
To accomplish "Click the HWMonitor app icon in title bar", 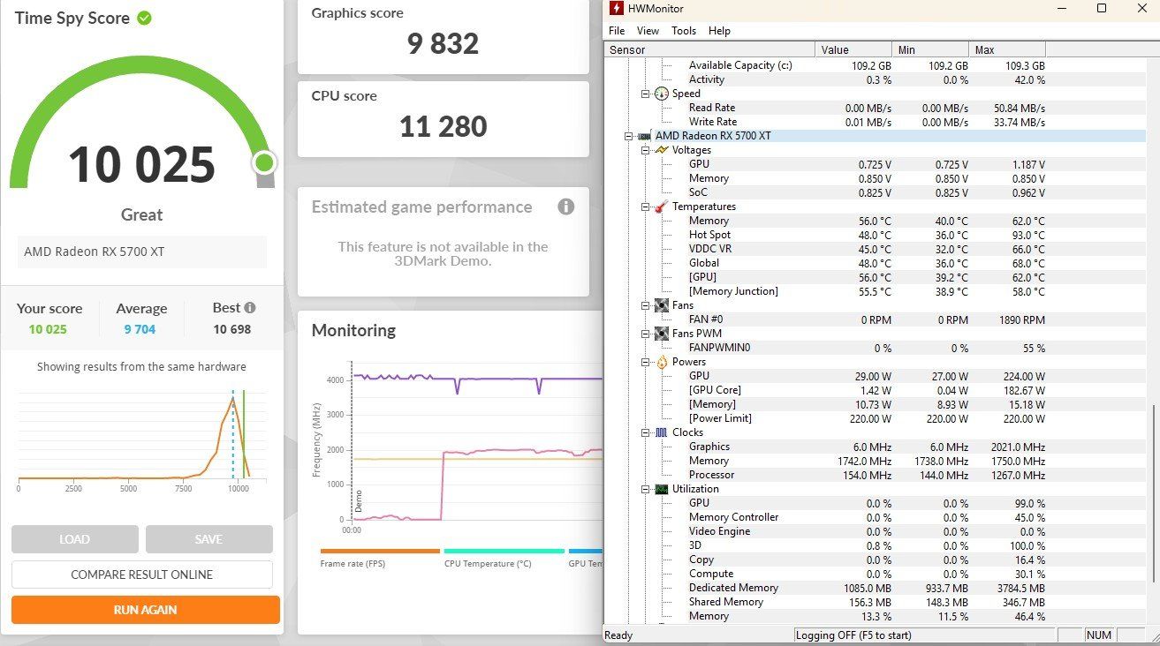I will tap(617, 9).
